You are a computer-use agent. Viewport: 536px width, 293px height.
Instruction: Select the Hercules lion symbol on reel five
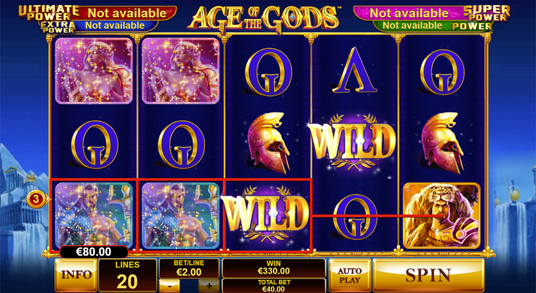click(442, 215)
